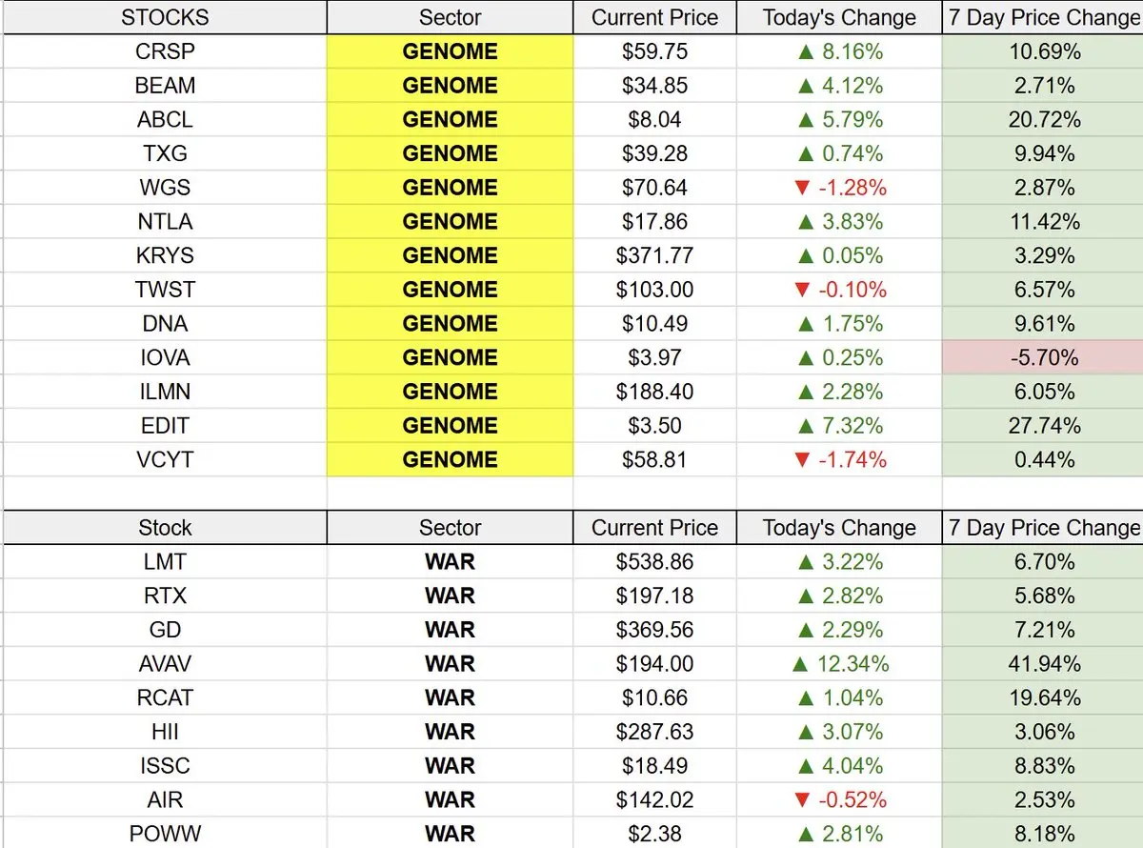The height and width of the screenshot is (848, 1143).
Task: Select the CRSP ticker cell
Action: pyautogui.click(x=165, y=51)
